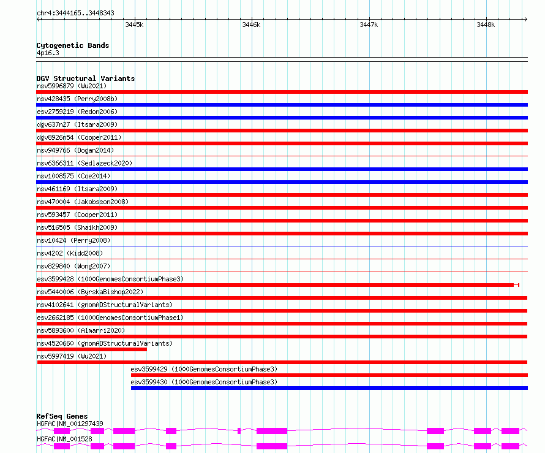Click the 3445k ruler tick label
Screen dimensions: 545x453
point(134,25)
